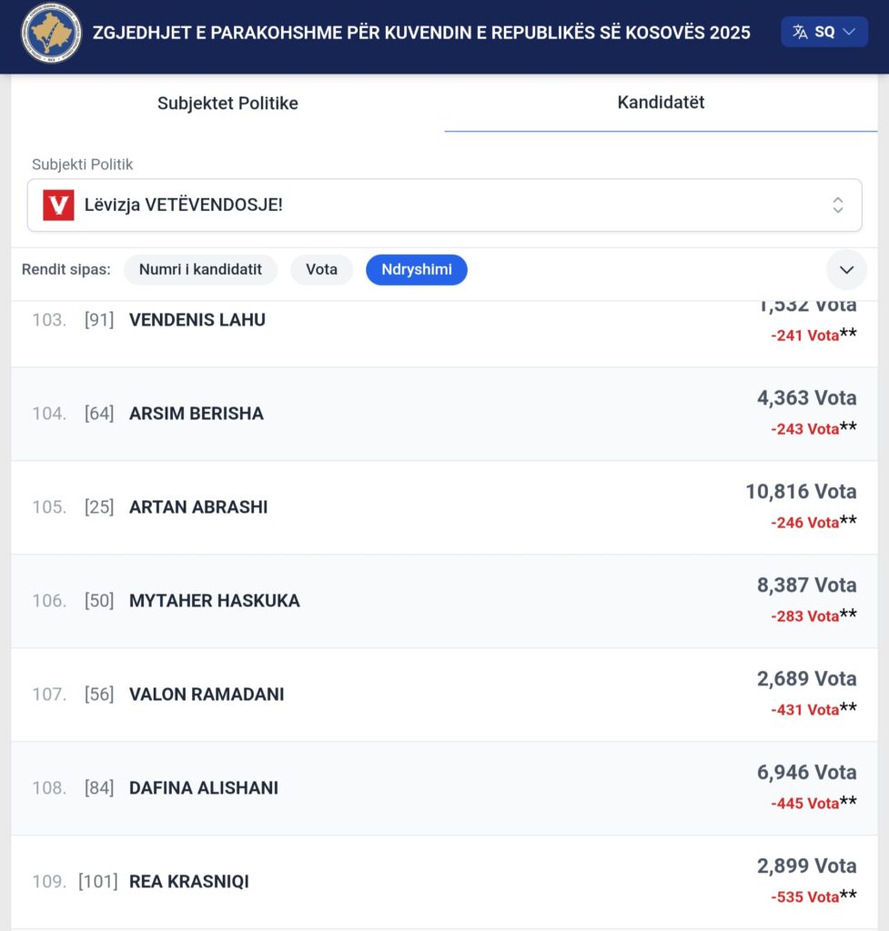Click the red VETËVENDOSJE party logo
This screenshot has height=931, width=889.
(58, 205)
